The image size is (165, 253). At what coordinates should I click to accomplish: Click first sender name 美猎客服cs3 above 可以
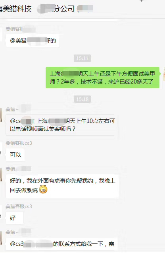point(19,143)
